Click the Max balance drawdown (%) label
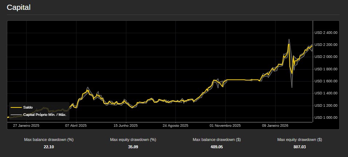This screenshot has height=157, width=348. [49, 140]
